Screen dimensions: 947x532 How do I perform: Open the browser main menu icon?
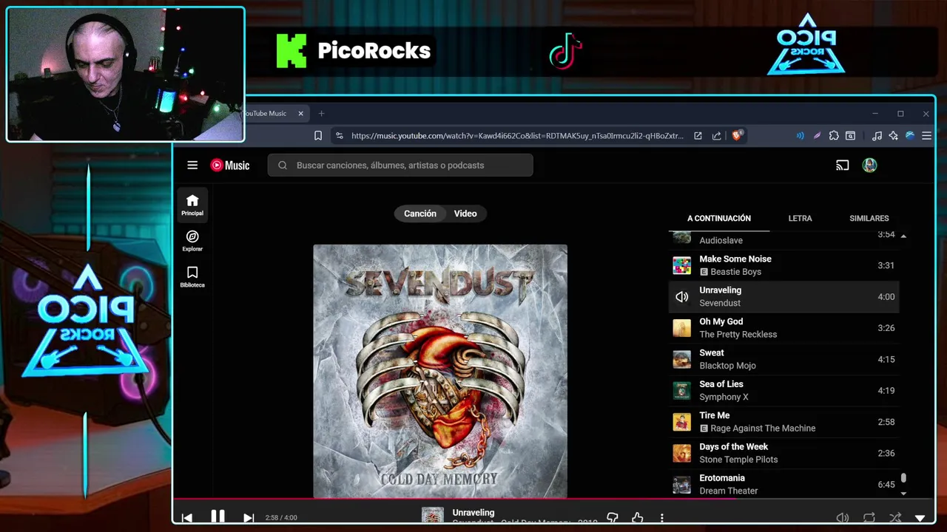(x=926, y=136)
